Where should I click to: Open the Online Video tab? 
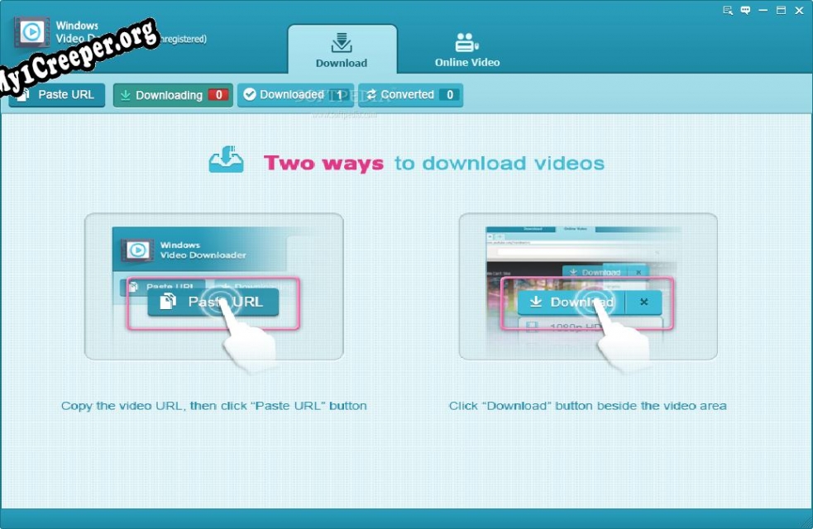467,51
